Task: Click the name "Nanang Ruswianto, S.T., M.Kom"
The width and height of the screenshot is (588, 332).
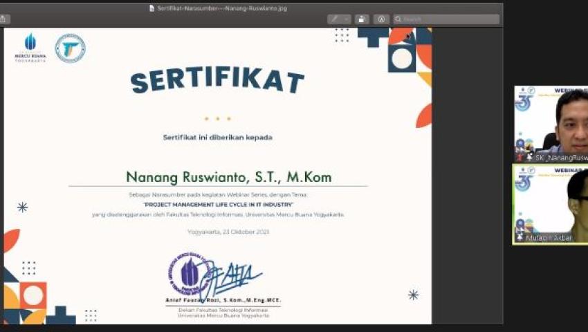Action: click(229, 177)
